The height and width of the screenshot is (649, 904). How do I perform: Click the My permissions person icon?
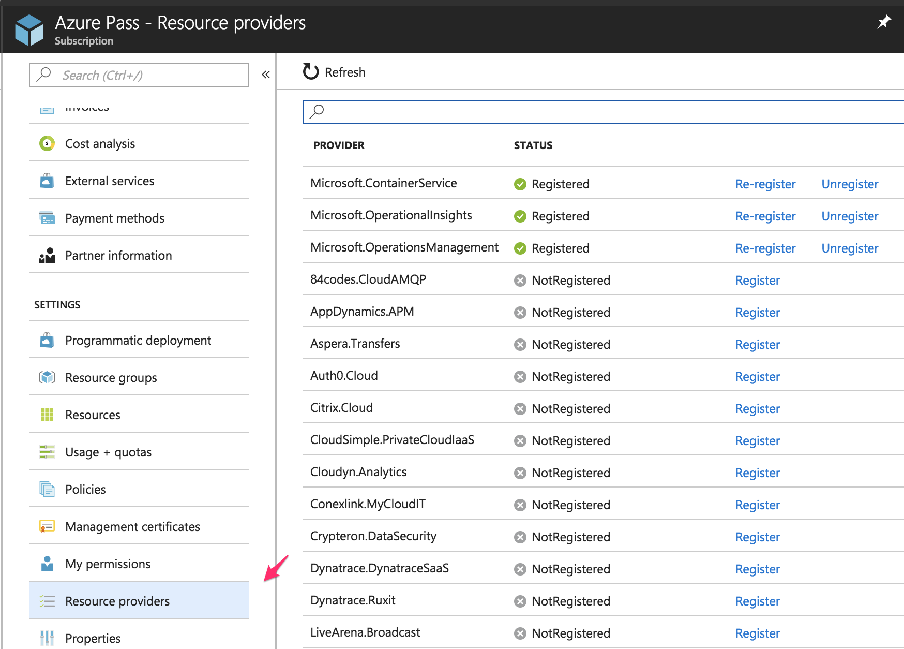point(47,564)
